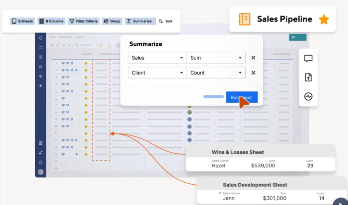Click the sparkle icon in the sidebar
Screen dimensions: 348x205
coord(41,153)
